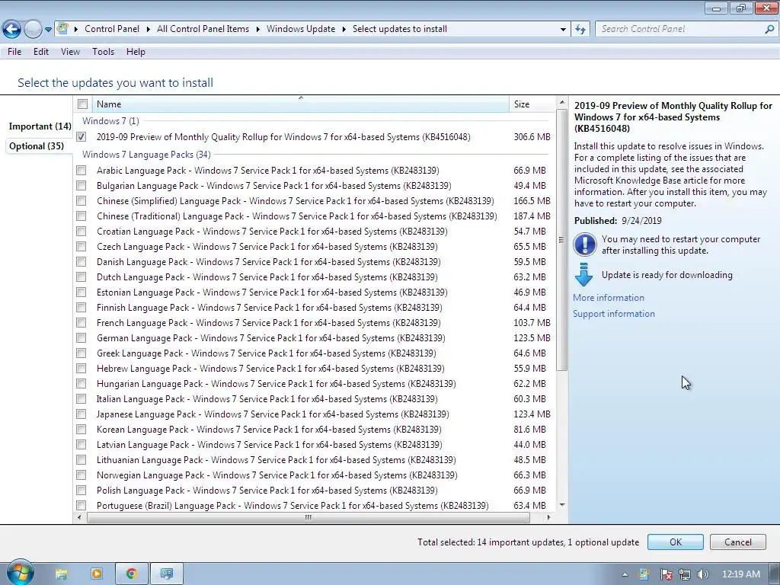Switch to Important (14) updates tab
This screenshot has height=585, width=780.
[x=40, y=126]
